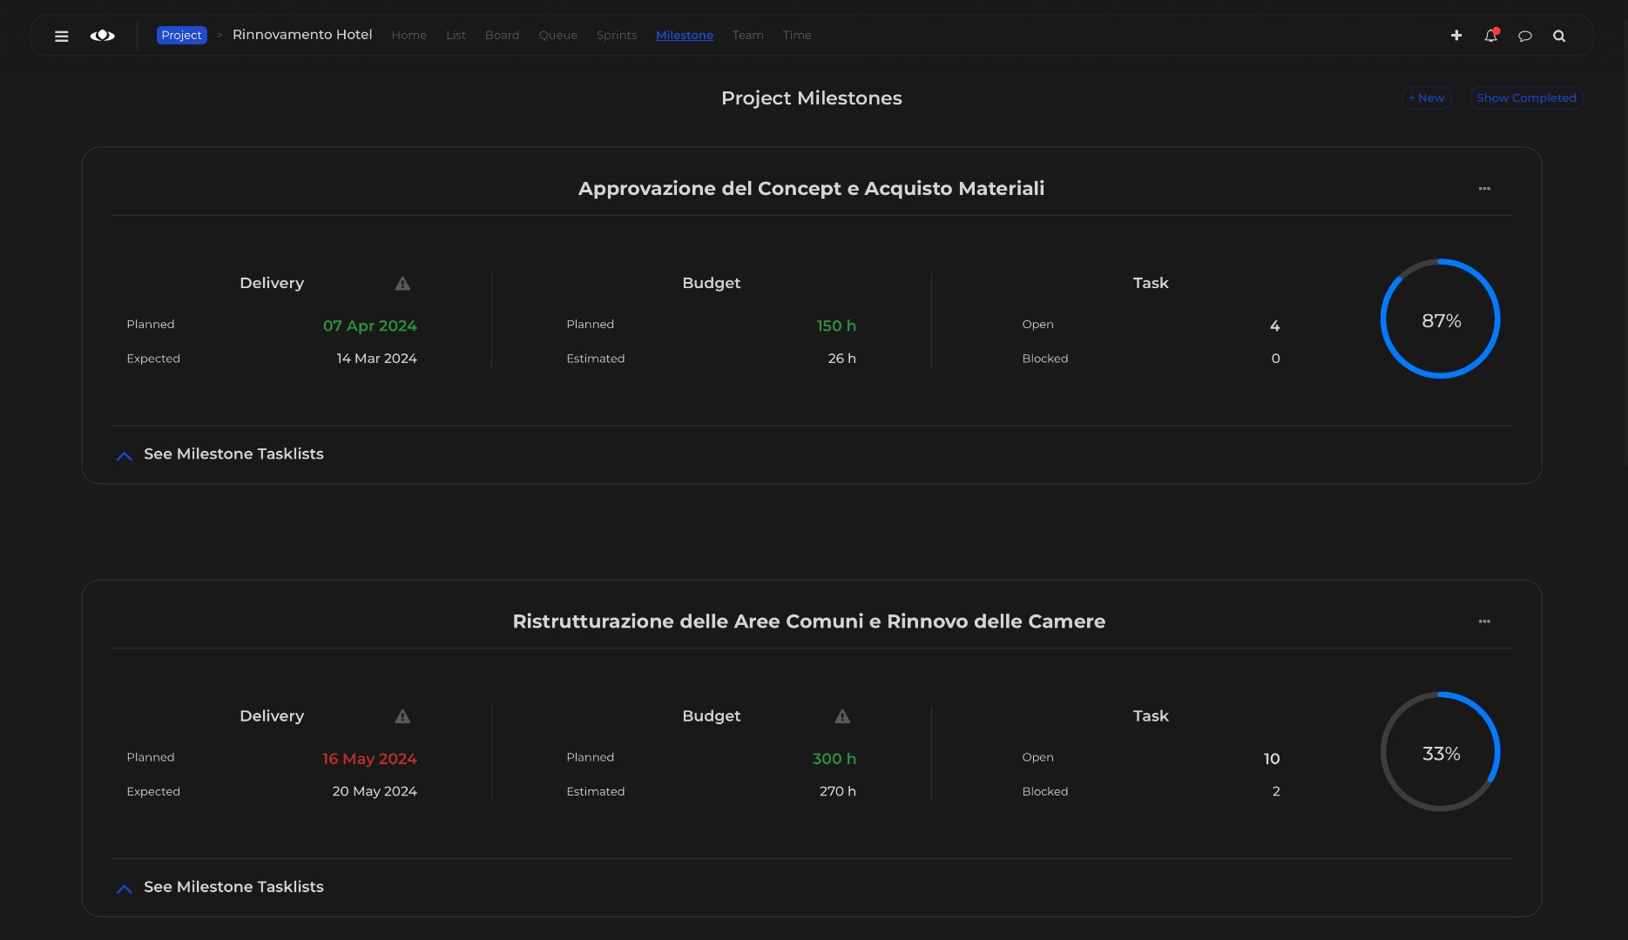The image size is (1628, 940).
Task: Select the Milestone tab
Action: click(x=685, y=36)
